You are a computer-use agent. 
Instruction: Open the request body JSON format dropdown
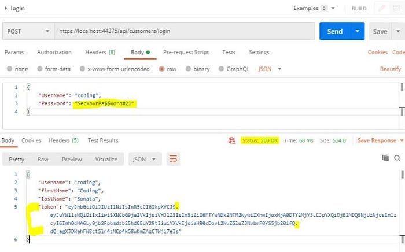tap(270, 69)
